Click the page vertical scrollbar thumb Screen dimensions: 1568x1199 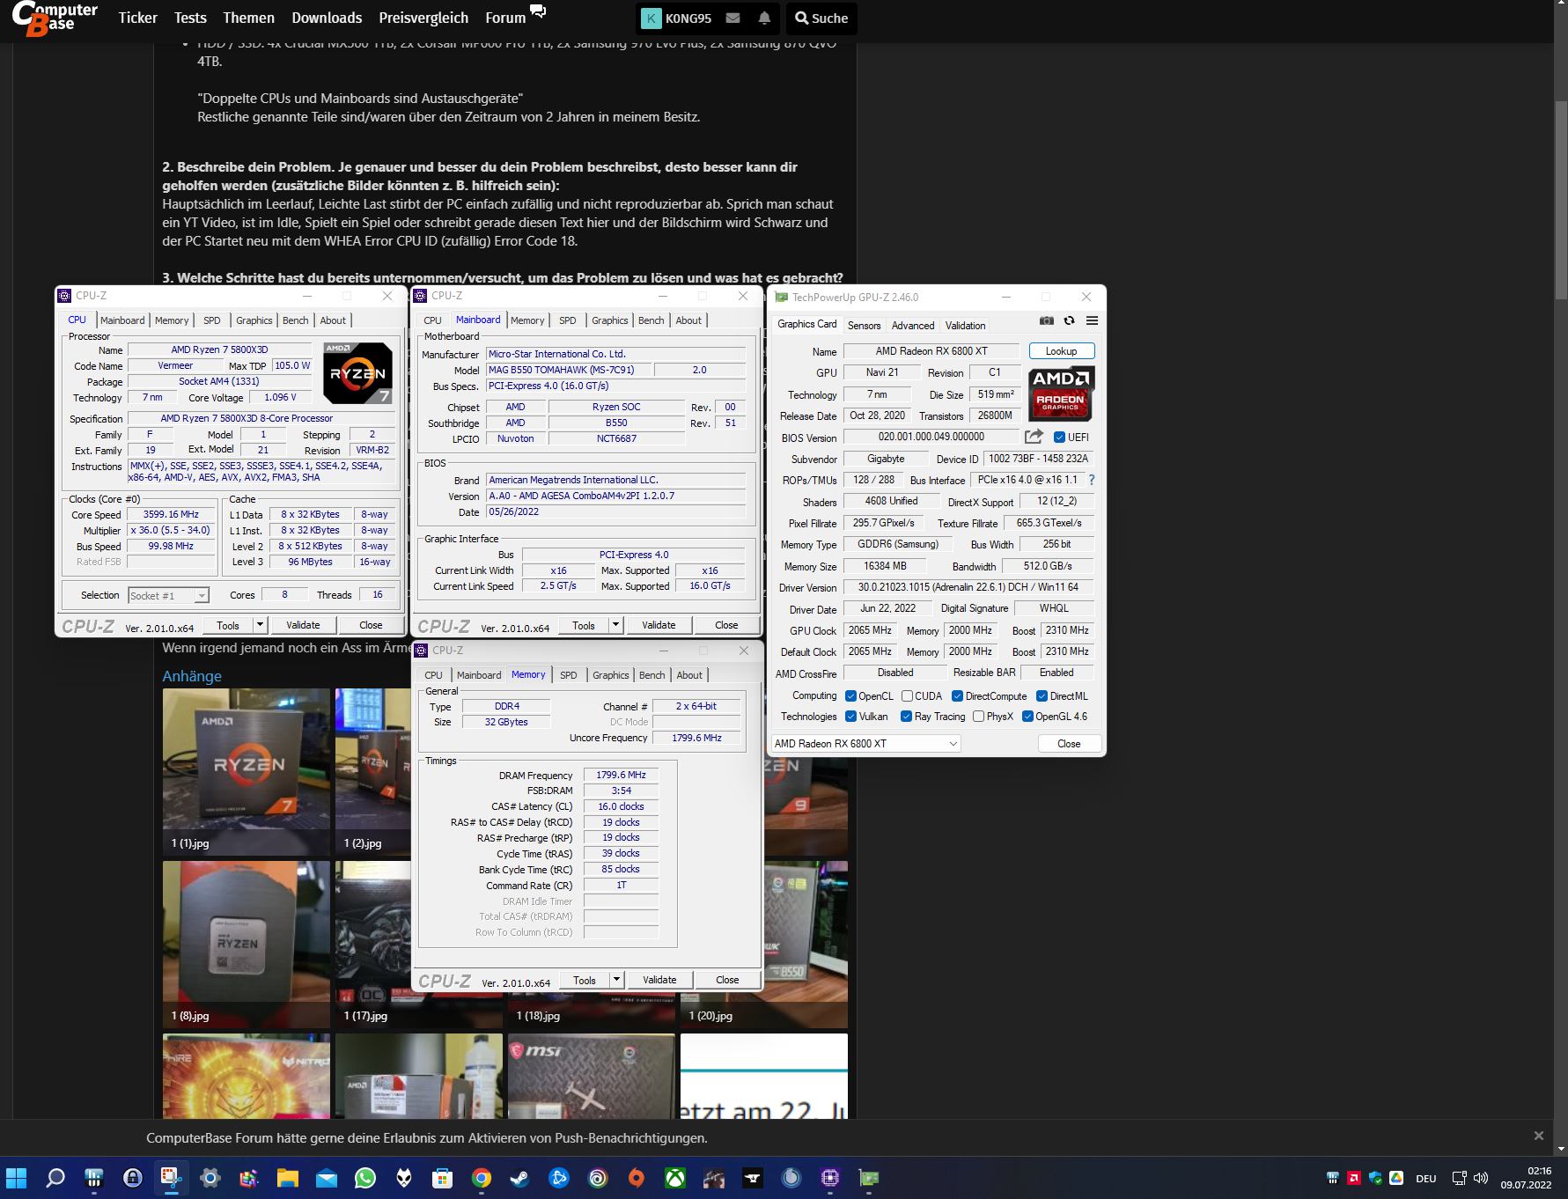tap(1561, 201)
